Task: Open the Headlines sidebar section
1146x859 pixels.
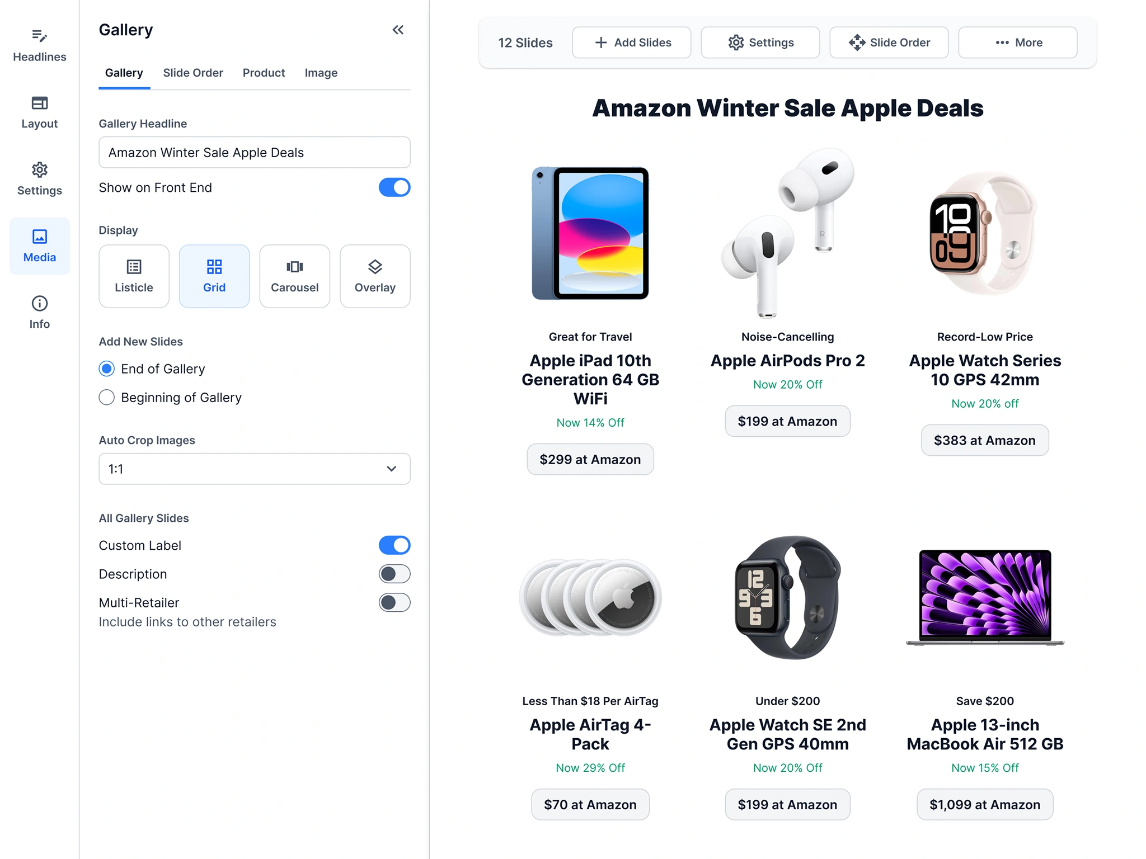Action: (x=39, y=45)
